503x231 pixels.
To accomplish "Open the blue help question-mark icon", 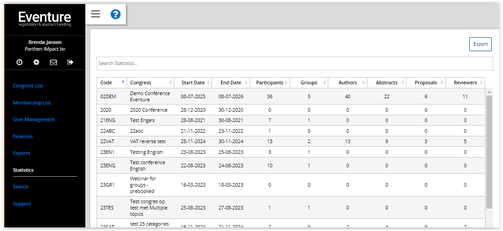I will tap(115, 14).
